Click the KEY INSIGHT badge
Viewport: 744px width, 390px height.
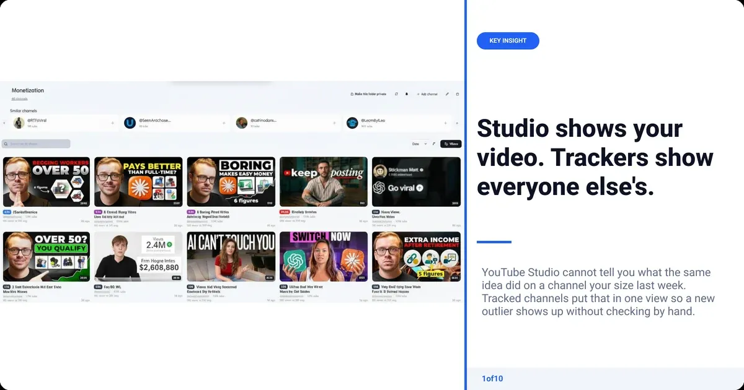tap(508, 41)
